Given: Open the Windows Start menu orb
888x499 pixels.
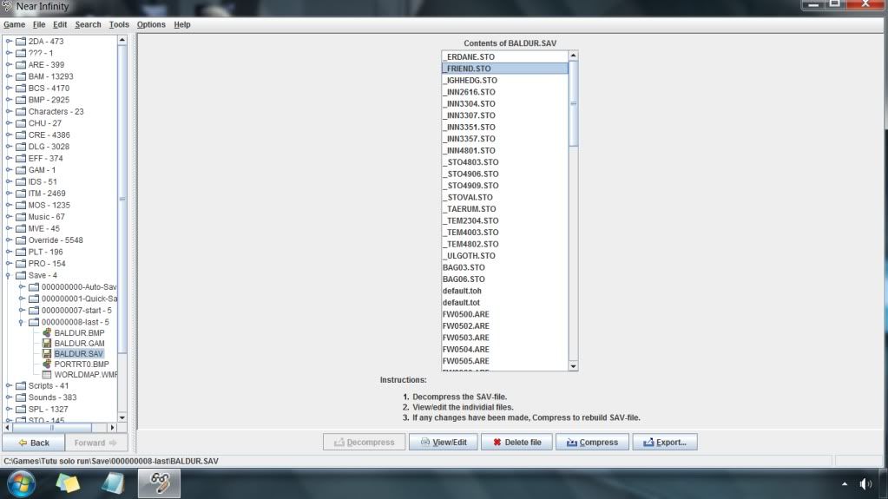Looking at the screenshot, I should pos(23,483).
